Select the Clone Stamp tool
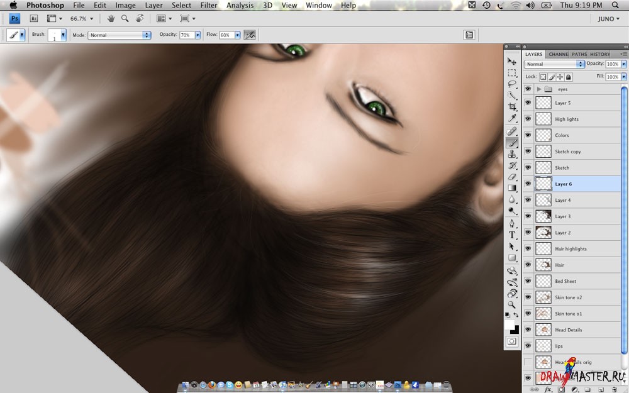This screenshot has width=629, height=393. click(512, 154)
